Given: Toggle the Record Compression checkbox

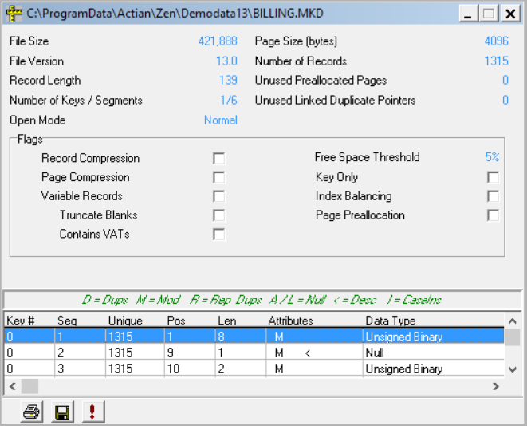Looking at the screenshot, I should pos(218,158).
